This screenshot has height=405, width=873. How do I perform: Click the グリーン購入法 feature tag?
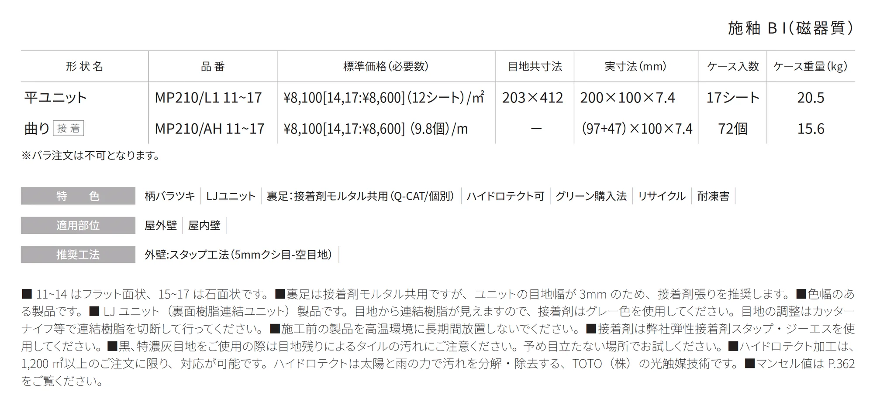point(591,196)
